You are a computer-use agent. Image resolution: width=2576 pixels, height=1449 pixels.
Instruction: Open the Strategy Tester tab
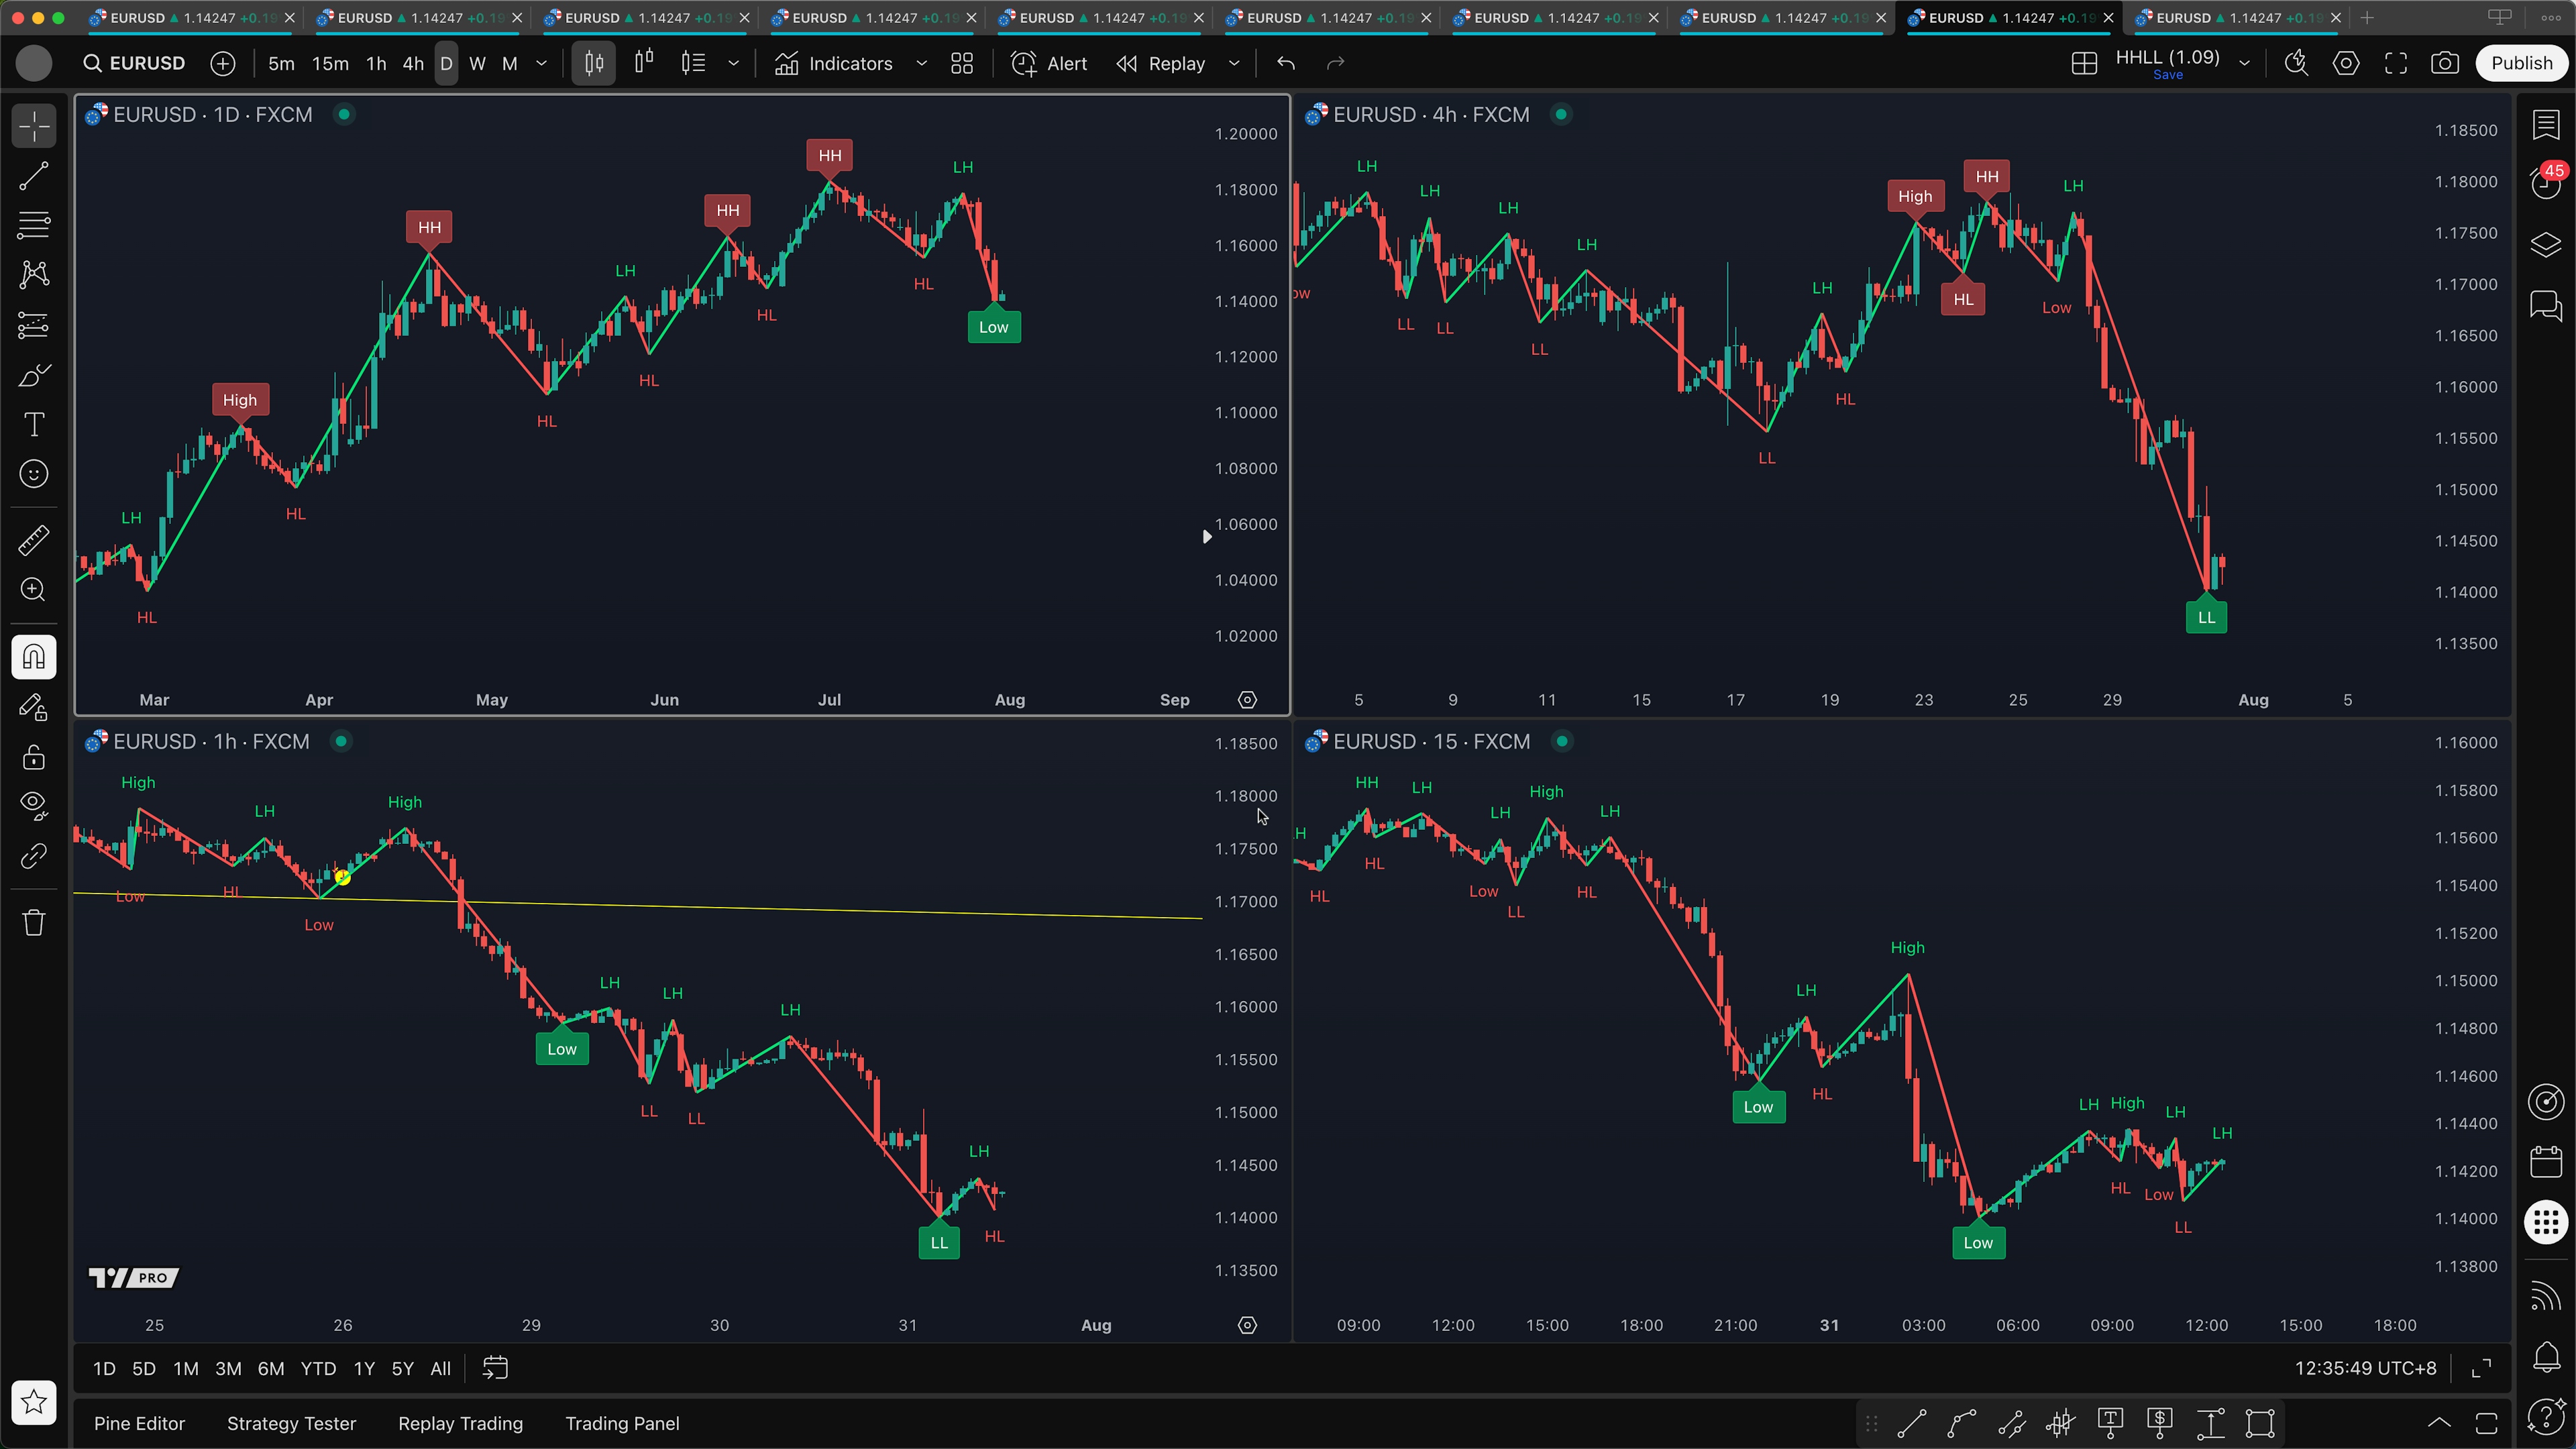point(291,1423)
